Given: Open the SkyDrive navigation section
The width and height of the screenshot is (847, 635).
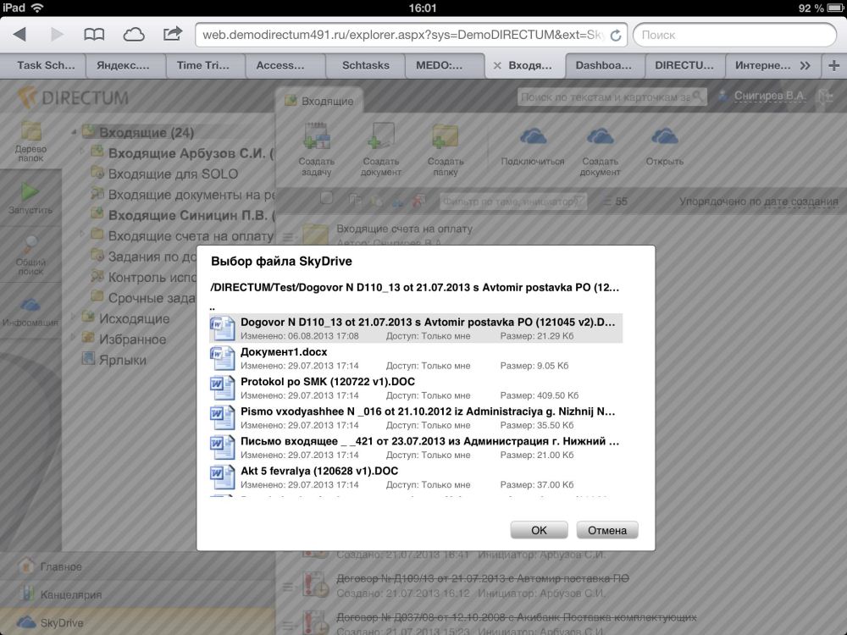Looking at the screenshot, I should point(138,622).
